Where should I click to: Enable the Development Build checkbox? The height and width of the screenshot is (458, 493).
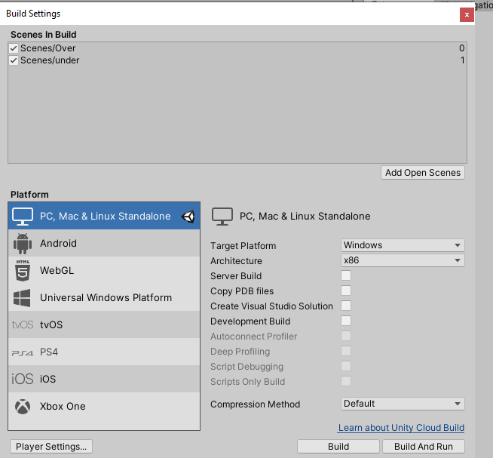click(x=346, y=321)
